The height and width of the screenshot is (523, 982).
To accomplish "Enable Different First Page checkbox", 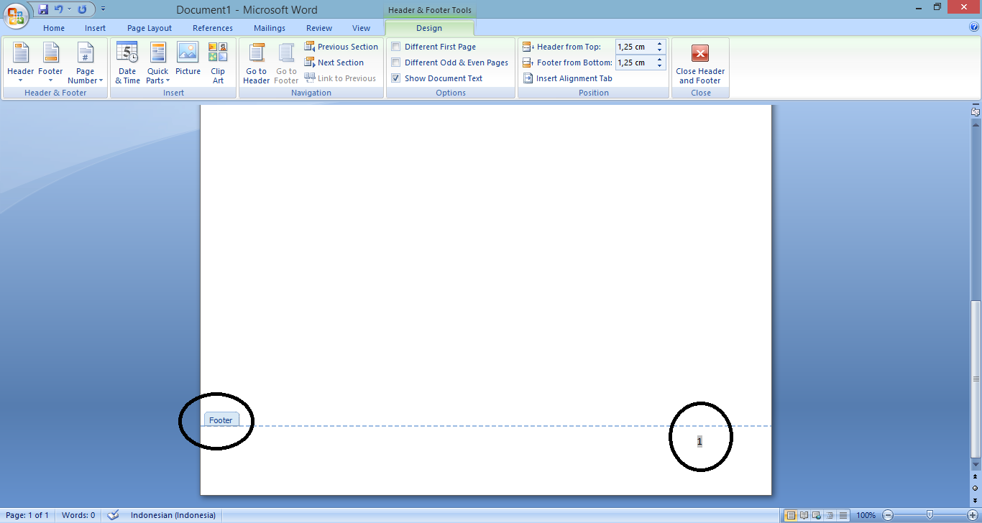I will click(x=396, y=47).
